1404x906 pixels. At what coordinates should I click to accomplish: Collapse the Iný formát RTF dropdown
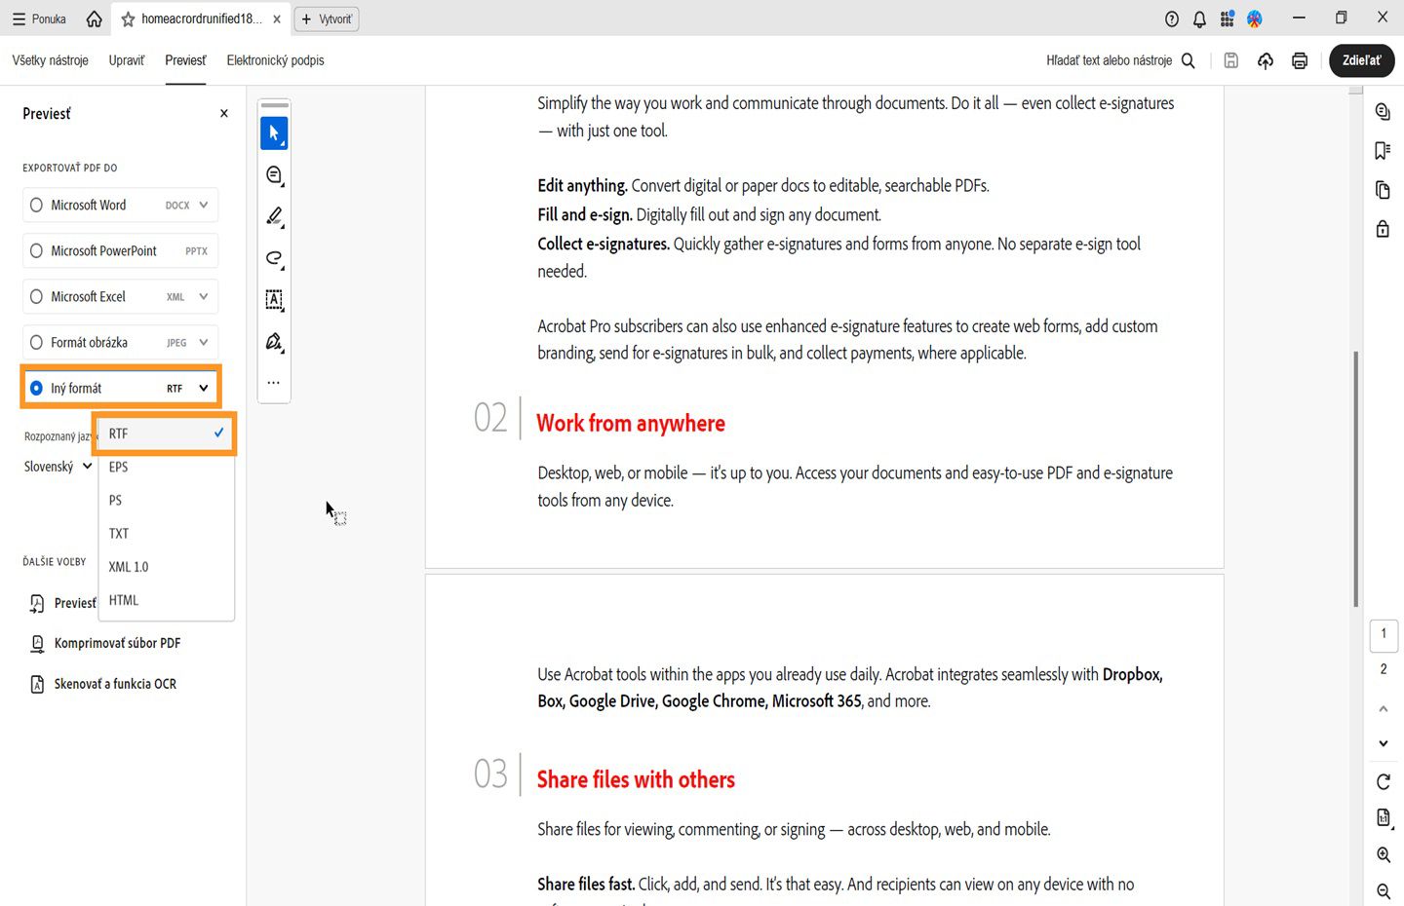pyautogui.click(x=204, y=388)
